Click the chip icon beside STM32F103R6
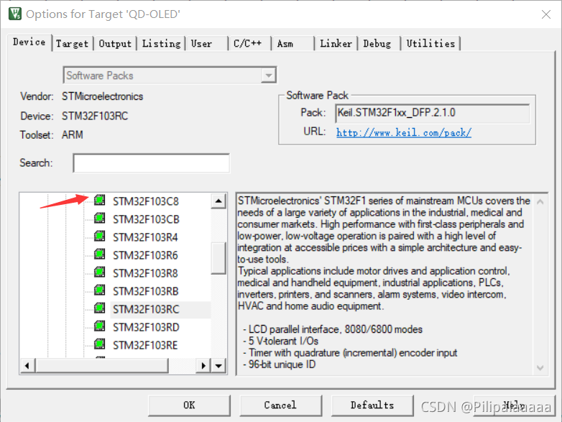This screenshot has width=562, height=422. (100, 254)
